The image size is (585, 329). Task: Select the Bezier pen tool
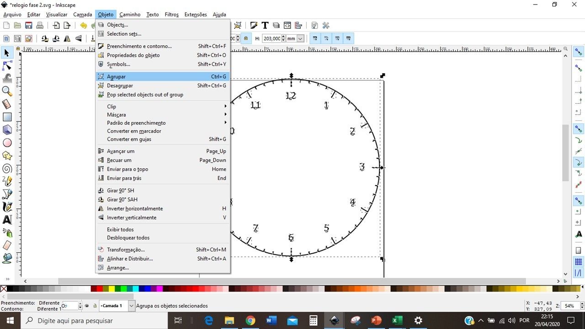coord(7,194)
